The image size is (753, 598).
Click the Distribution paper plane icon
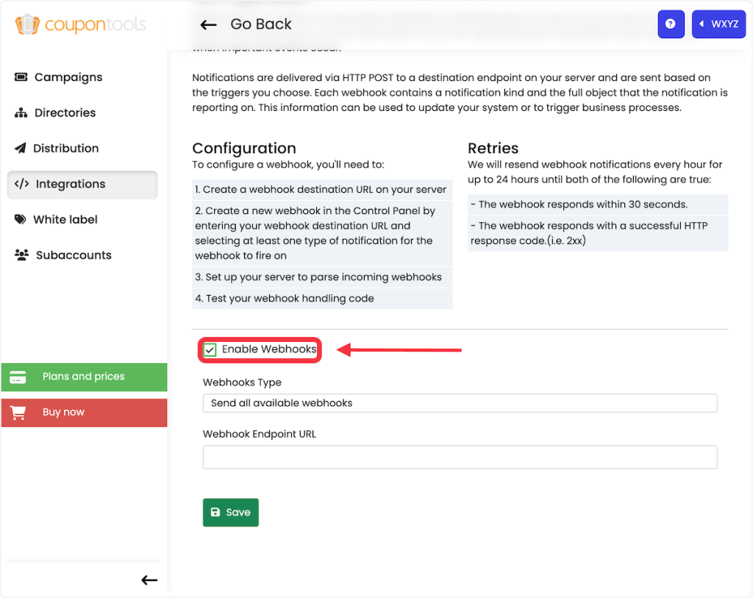[x=20, y=148]
